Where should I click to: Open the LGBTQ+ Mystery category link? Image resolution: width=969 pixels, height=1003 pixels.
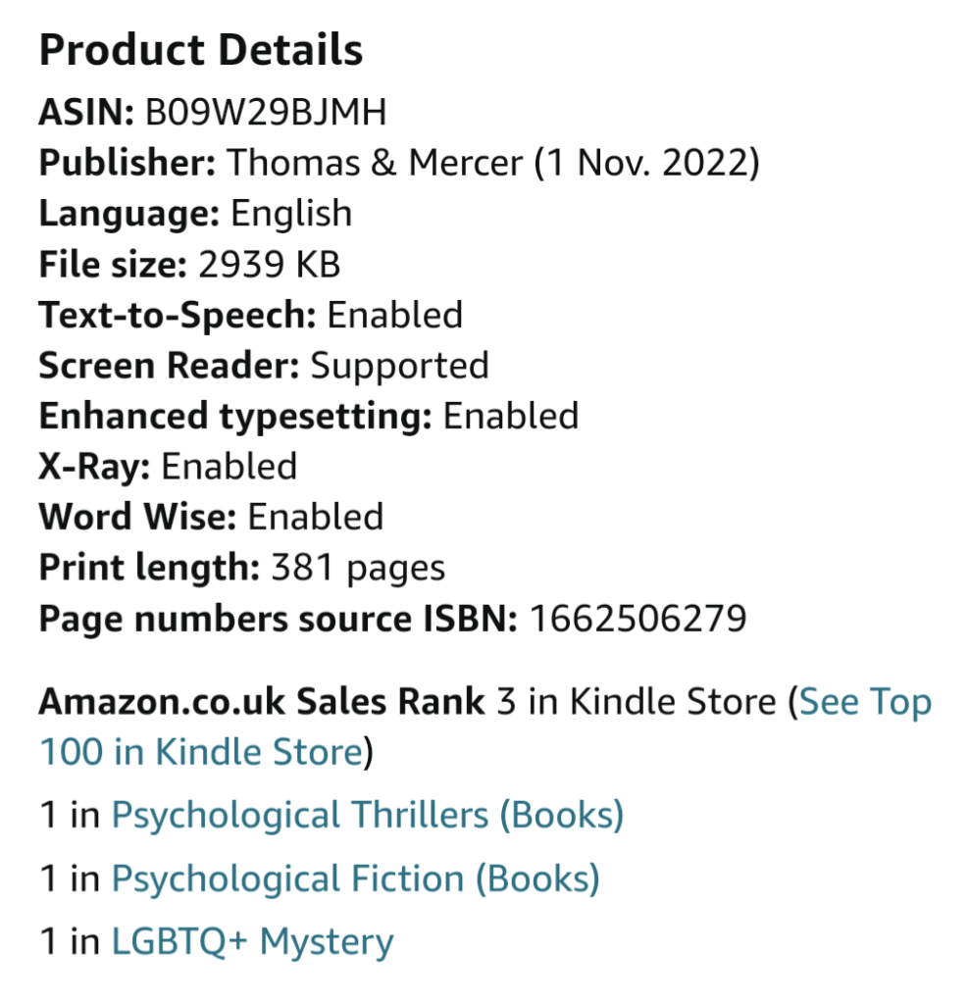pos(252,941)
